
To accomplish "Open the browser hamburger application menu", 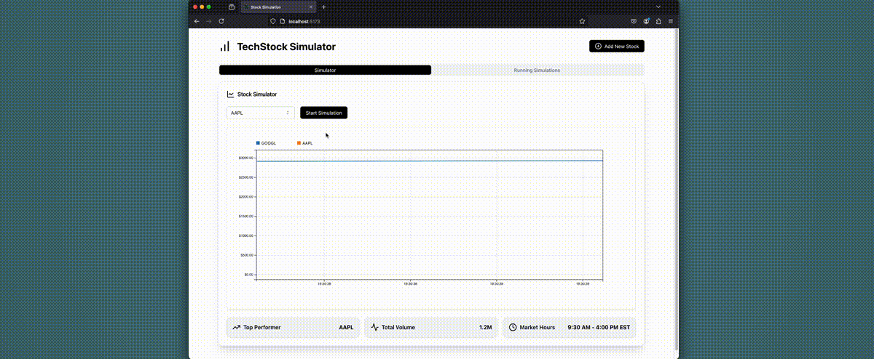I will 670,21.
